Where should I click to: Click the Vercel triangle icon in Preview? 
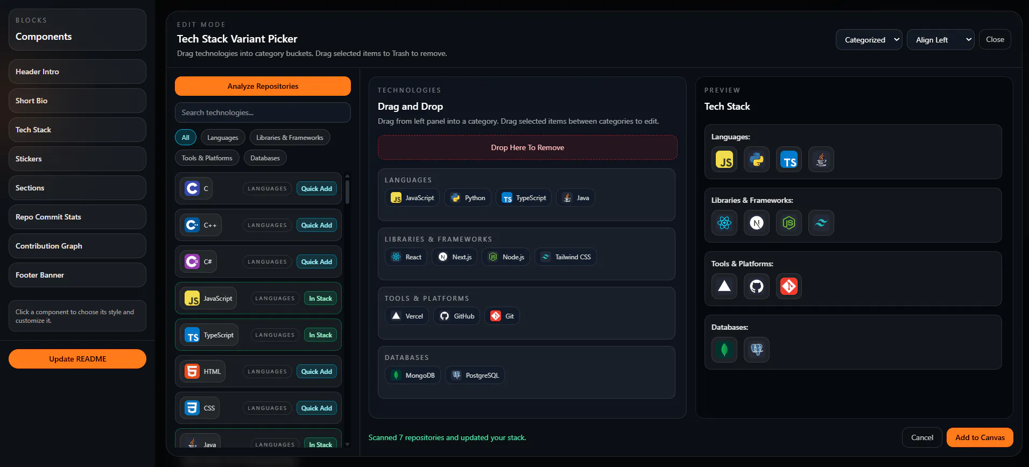tap(724, 287)
